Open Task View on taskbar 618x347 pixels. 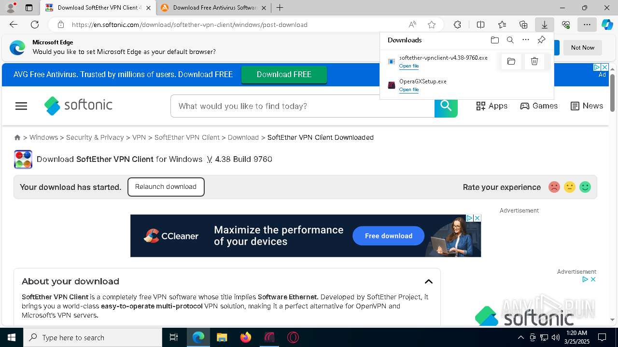point(174,337)
